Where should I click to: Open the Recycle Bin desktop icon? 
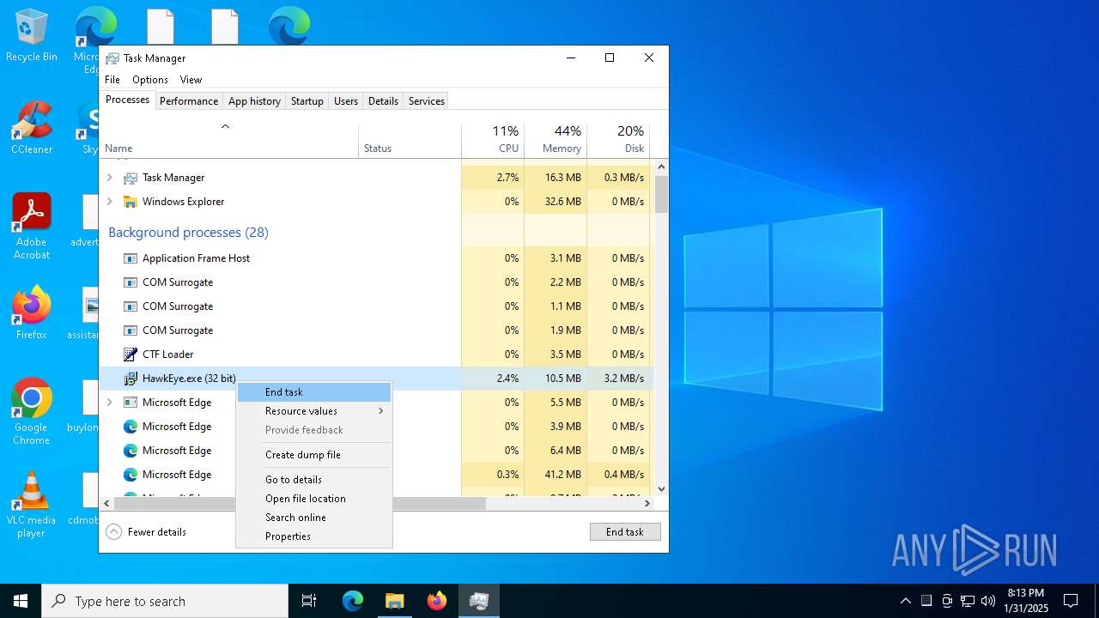click(31, 36)
